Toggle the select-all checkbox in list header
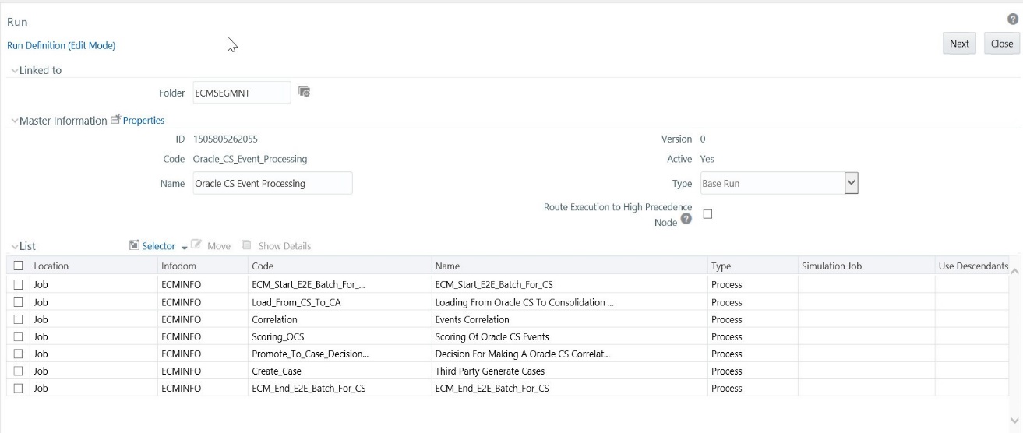 coord(18,266)
